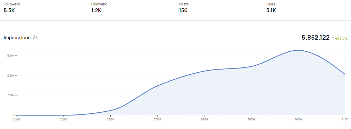
Task: Open the Following 1.2K stat
Action: click(x=99, y=8)
